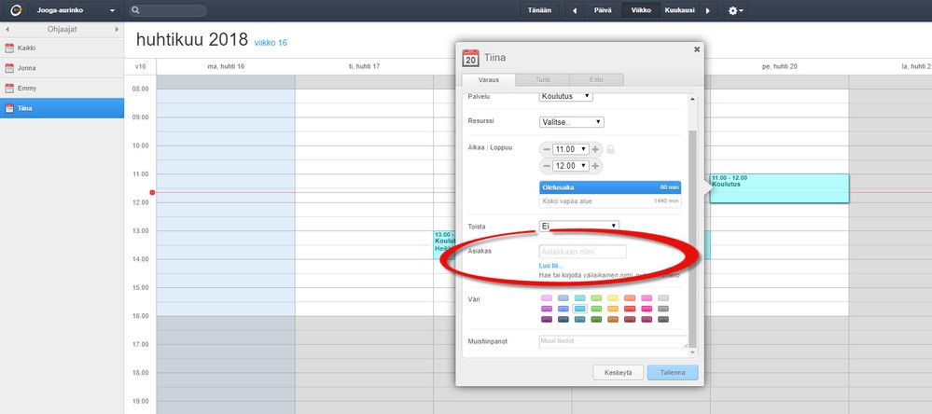
Task: Open the 13.00 Koulutus event behind the dialog
Action: coord(445,244)
